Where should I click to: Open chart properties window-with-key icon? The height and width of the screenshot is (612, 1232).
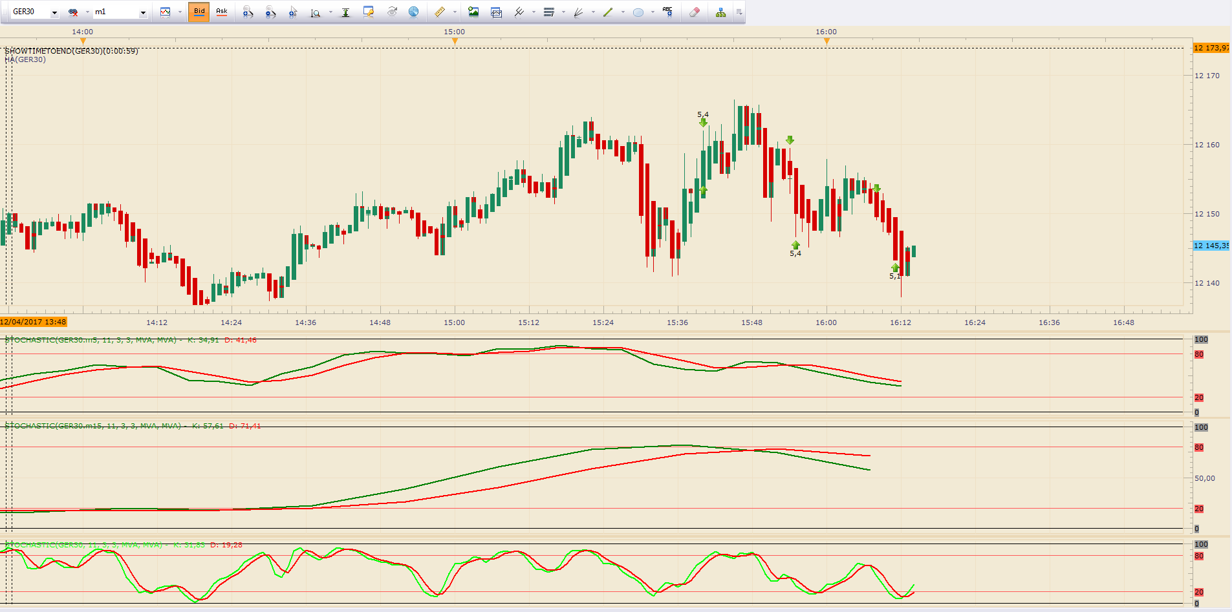point(369,12)
